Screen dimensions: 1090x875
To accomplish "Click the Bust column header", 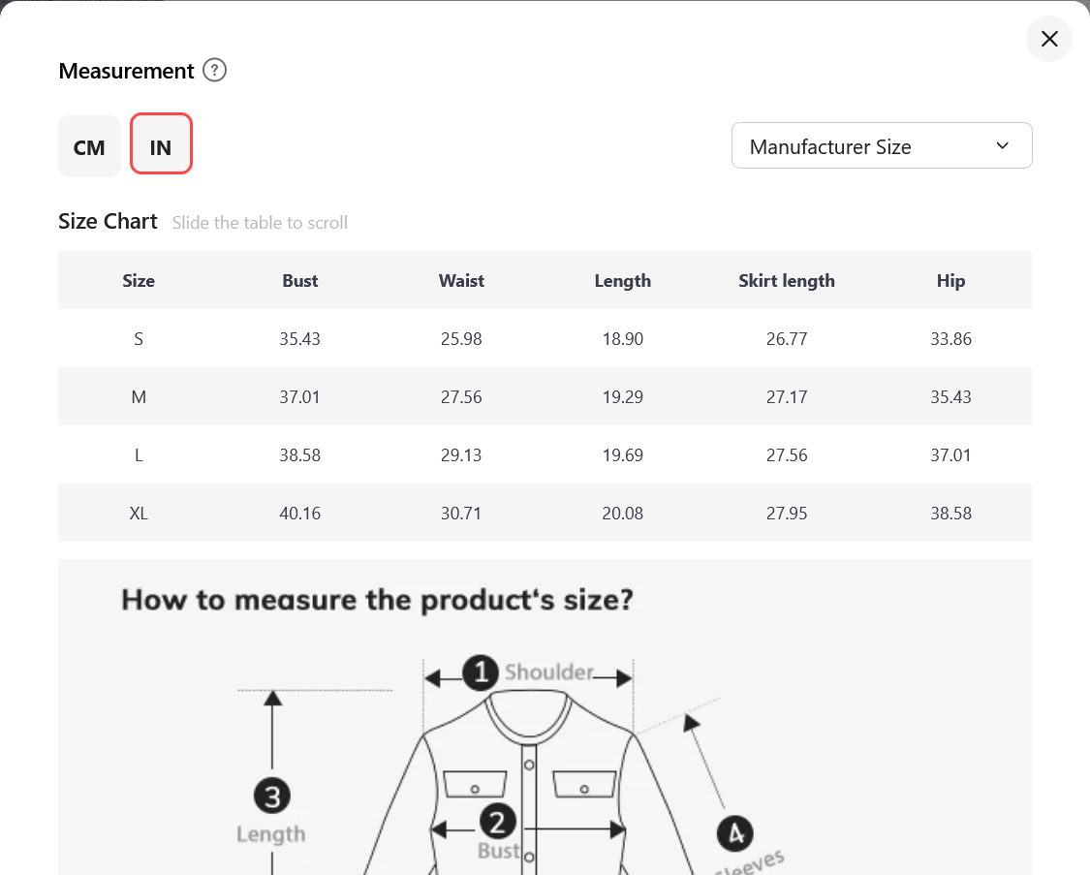I will point(299,281).
